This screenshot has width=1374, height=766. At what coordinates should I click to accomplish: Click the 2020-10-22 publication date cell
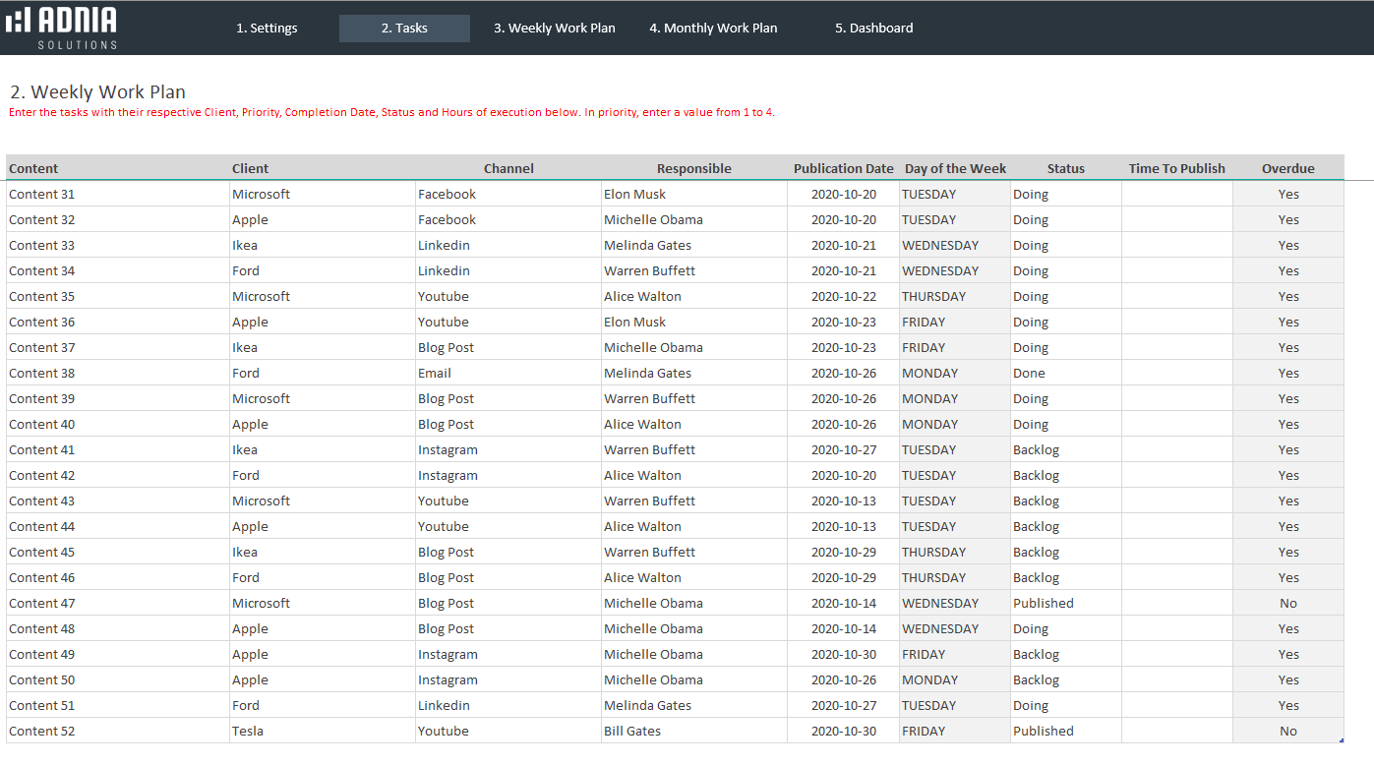coord(843,297)
